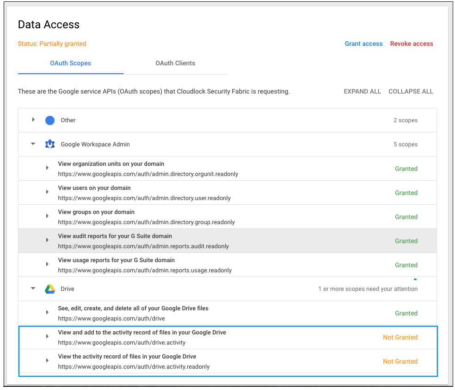Expand the View the activity record readonly row

47,361
